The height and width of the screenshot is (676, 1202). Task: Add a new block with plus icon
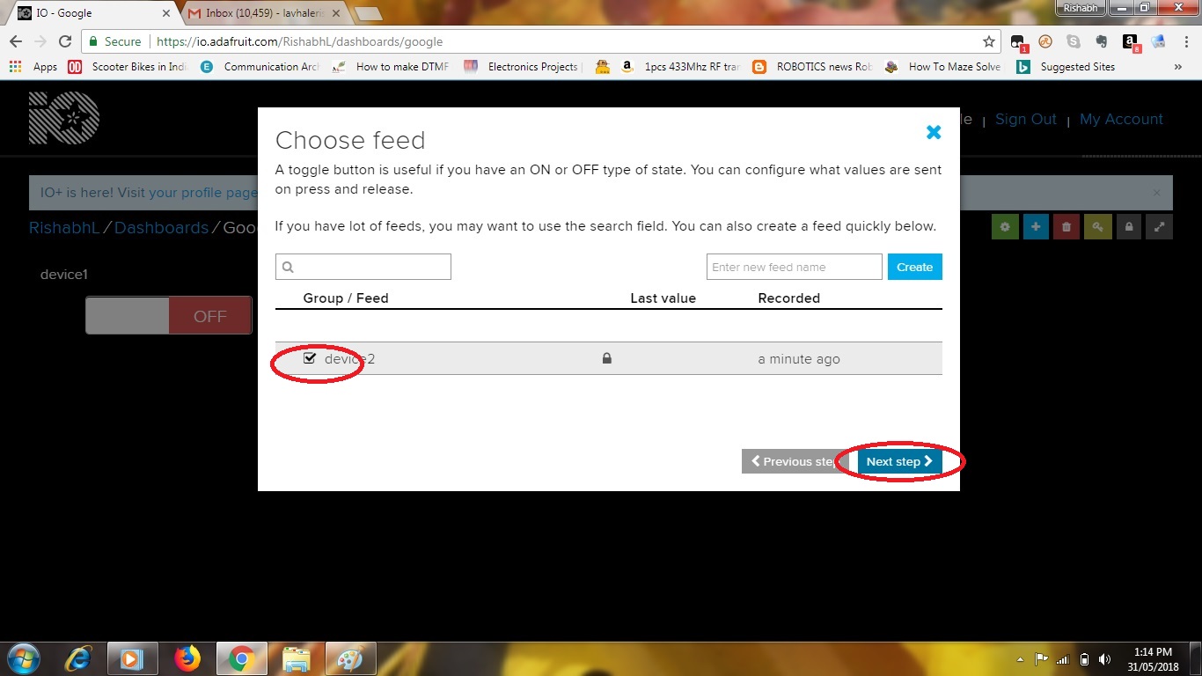[1036, 227]
